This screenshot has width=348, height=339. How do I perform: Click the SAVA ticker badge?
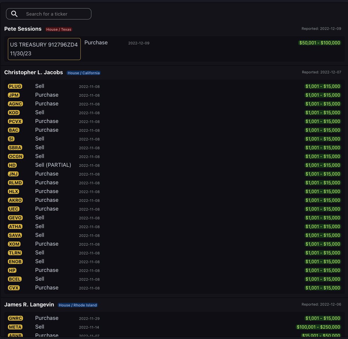coord(15,235)
